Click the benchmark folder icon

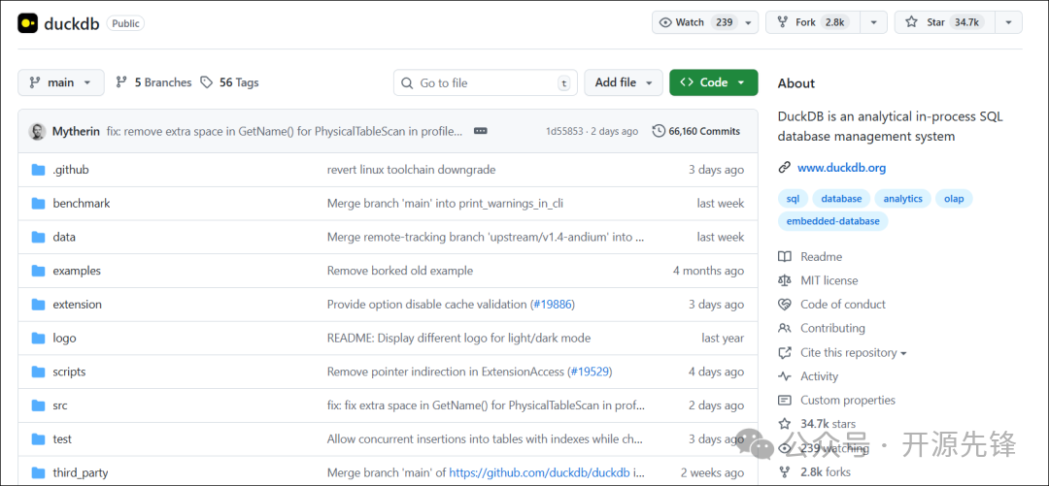pos(38,203)
